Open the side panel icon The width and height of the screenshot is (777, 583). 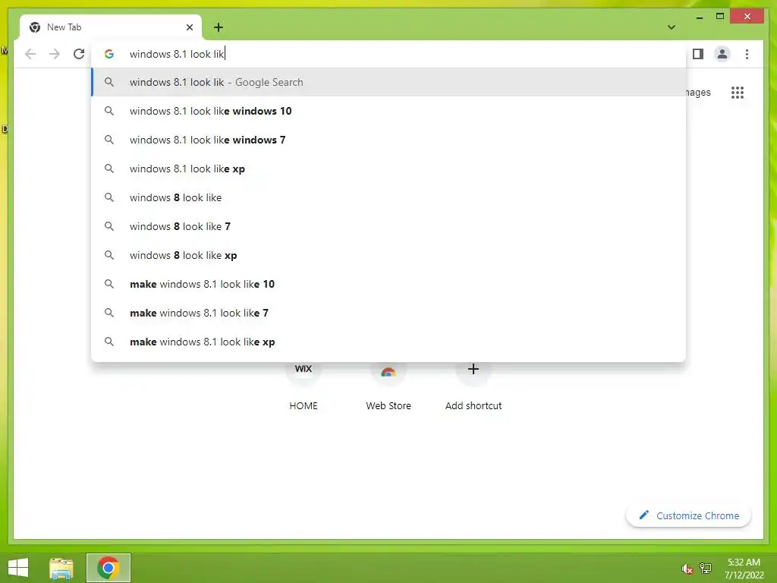698,54
